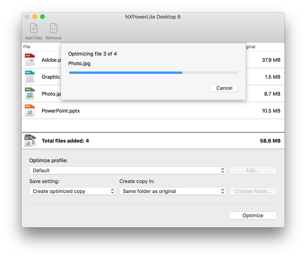
Task: Click the yellow minimize window button
Action: point(35,17)
